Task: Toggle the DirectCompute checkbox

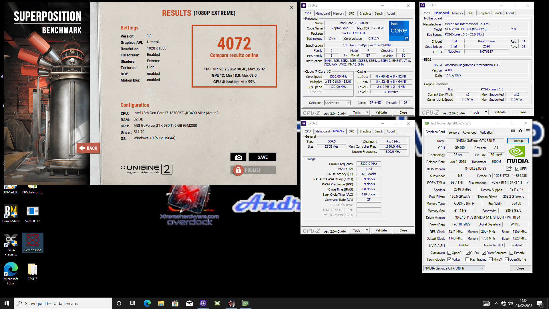Action: [x=484, y=253]
